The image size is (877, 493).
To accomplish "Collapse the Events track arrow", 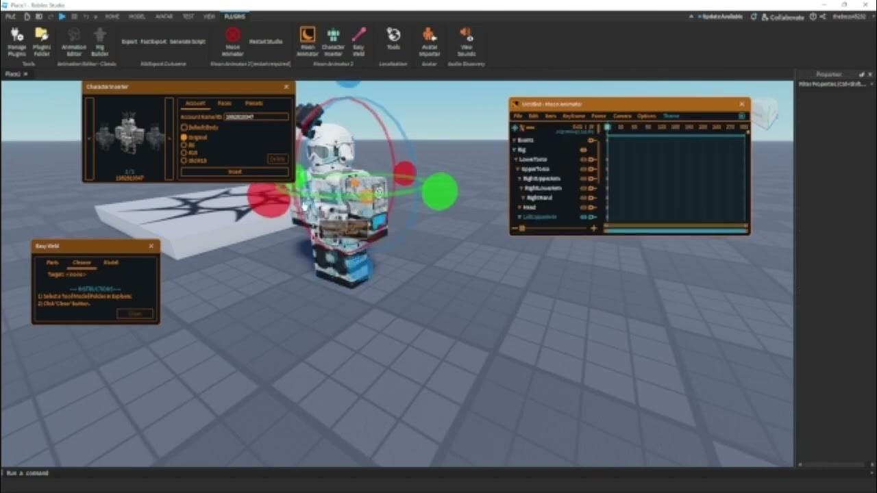I will [x=515, y=140].
